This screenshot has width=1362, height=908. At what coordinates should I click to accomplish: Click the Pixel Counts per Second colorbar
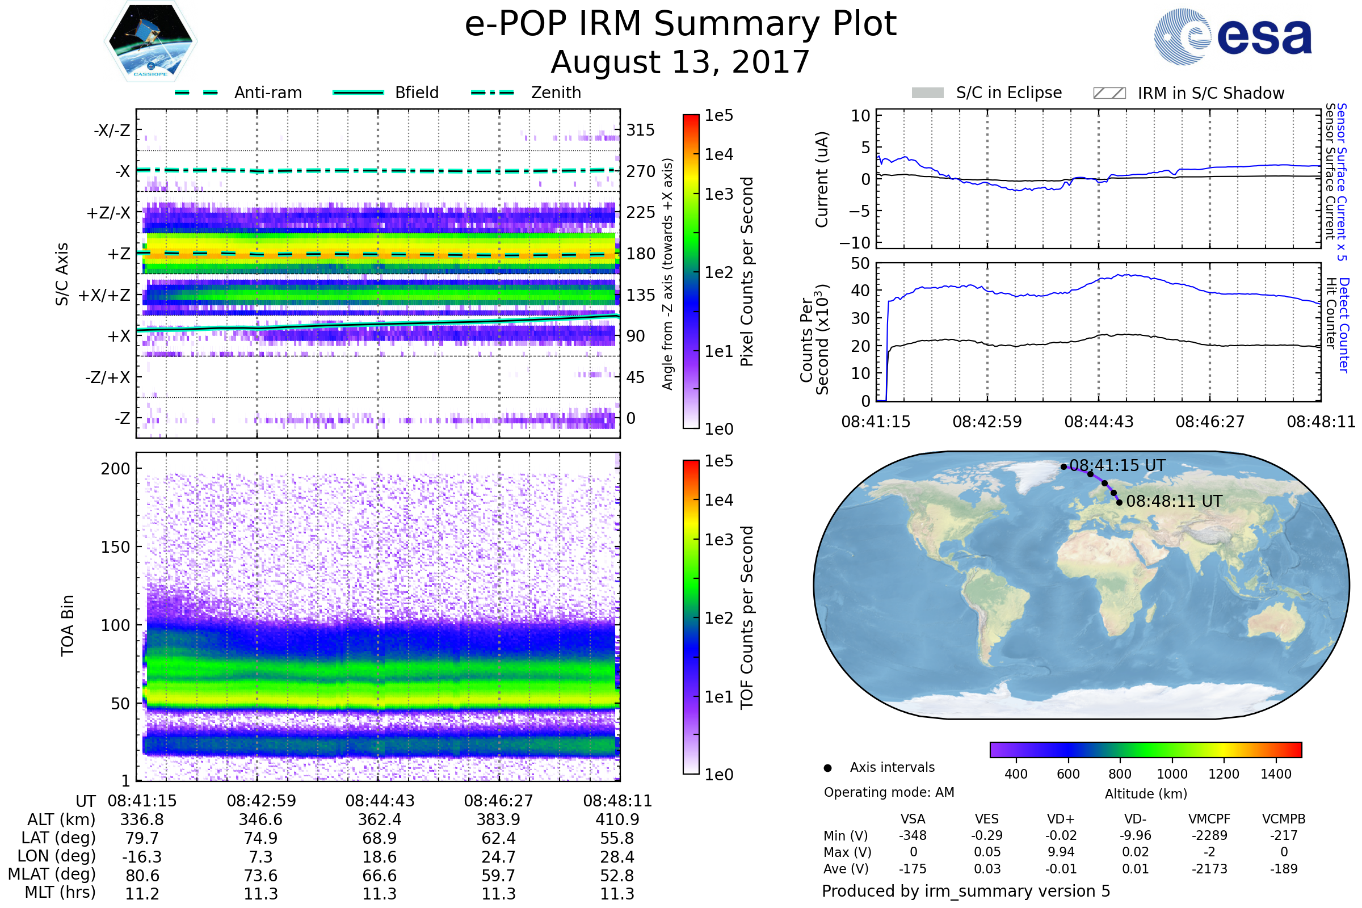(691, 271)
